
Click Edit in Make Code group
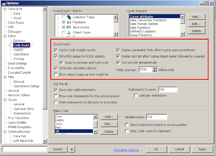[x=109, y=124]
